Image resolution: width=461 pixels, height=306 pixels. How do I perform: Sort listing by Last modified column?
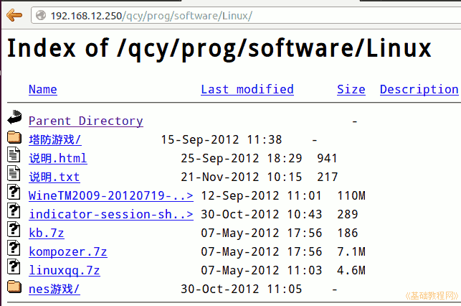click(x=247, y=90)
